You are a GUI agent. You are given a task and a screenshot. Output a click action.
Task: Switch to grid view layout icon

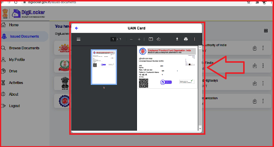[x=266, y=31]
